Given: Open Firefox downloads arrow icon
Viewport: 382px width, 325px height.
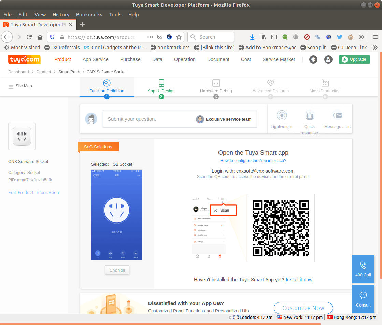Looking at the screenshot, I should tap(252, 37).
